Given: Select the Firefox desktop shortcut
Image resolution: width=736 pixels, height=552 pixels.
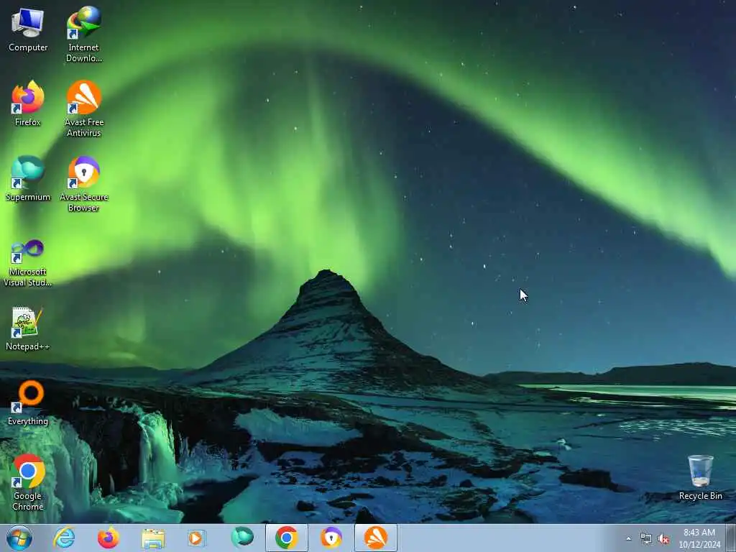Looking at the screenshot, I should coord(28,103).
